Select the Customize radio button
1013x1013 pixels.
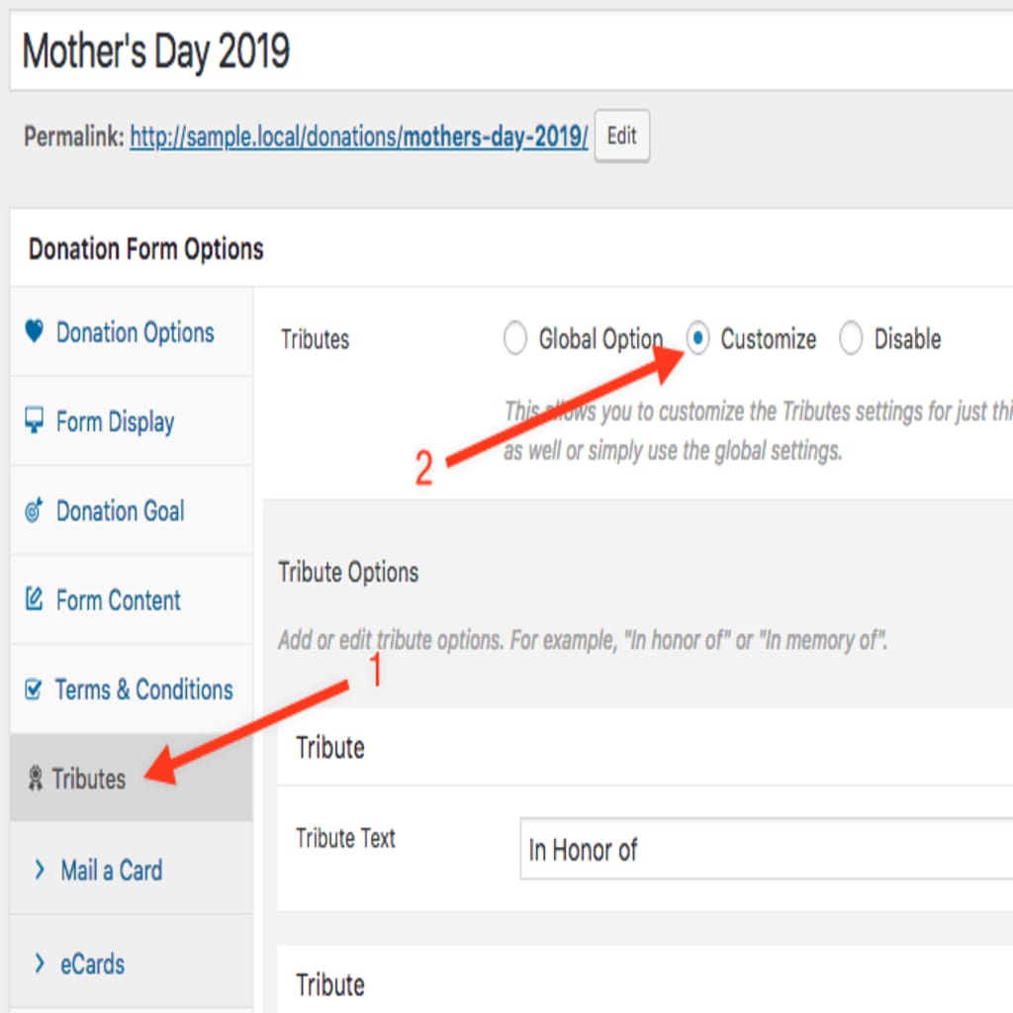(x=697, y=338)
